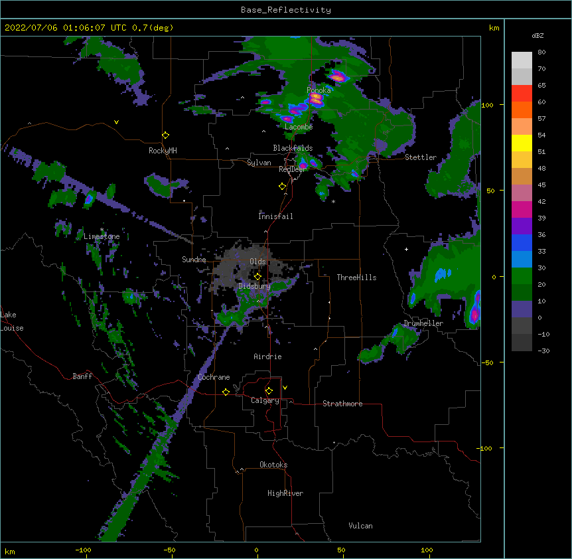Select the Airdrie label
Screen dimensions: 572x559
(268, 357)
